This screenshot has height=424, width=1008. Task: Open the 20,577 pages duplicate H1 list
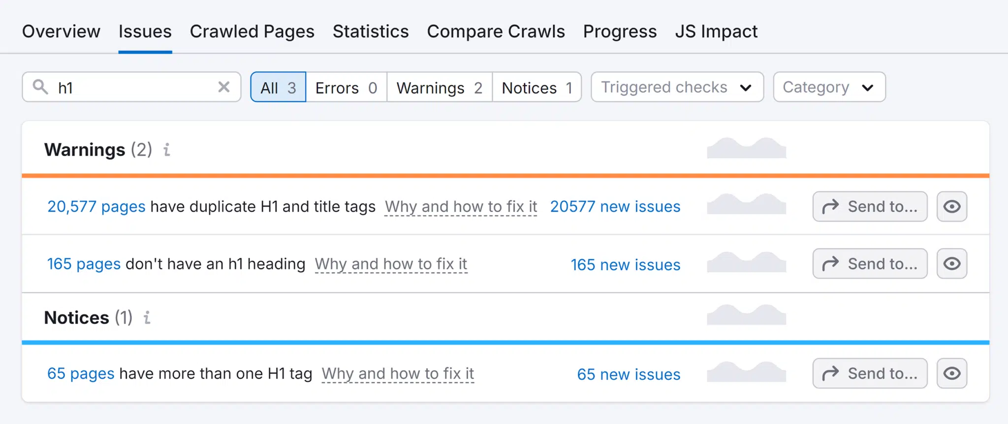click(x=96, y=207)
